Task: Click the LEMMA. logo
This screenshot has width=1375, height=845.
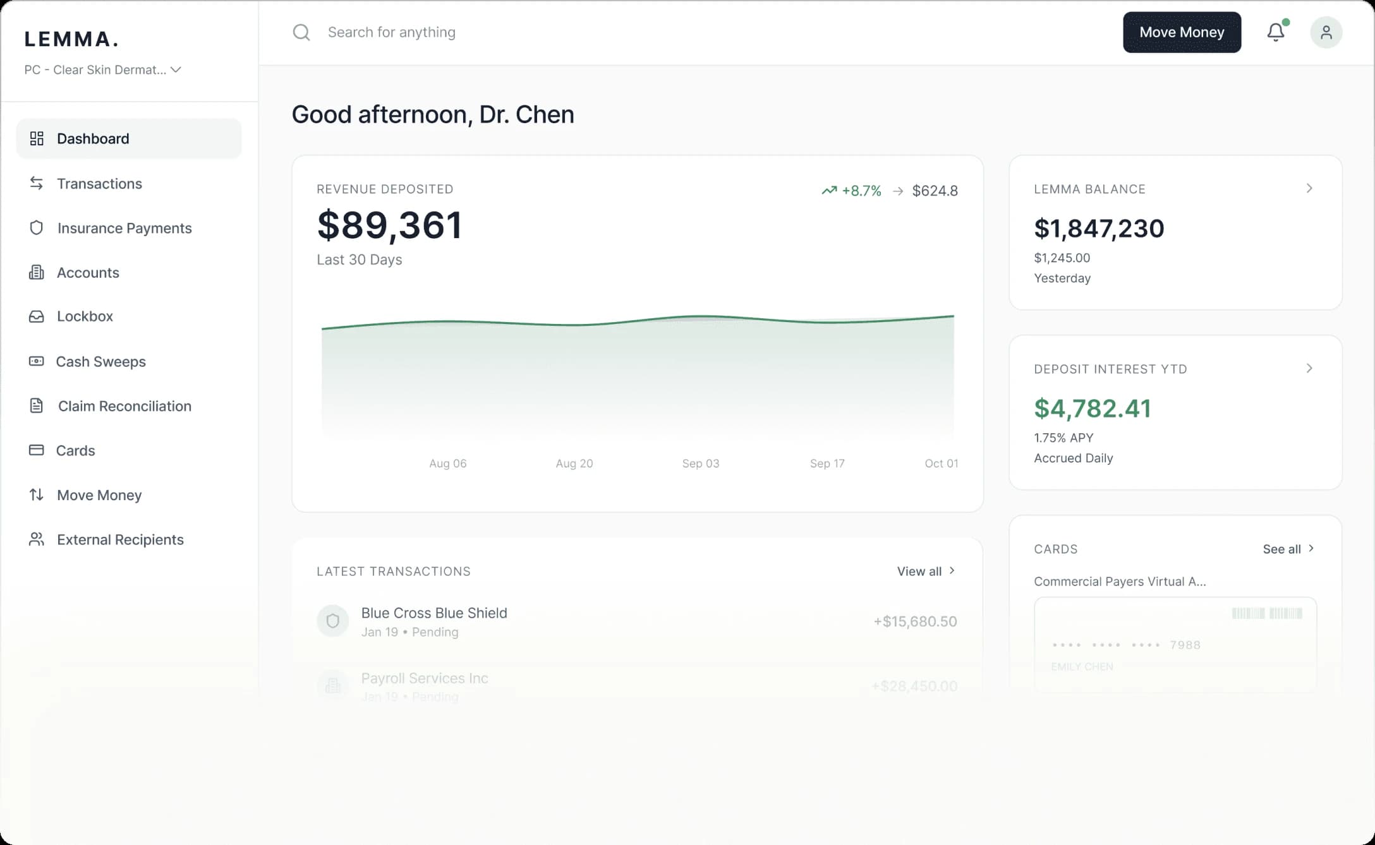Action: coord(71,39)
